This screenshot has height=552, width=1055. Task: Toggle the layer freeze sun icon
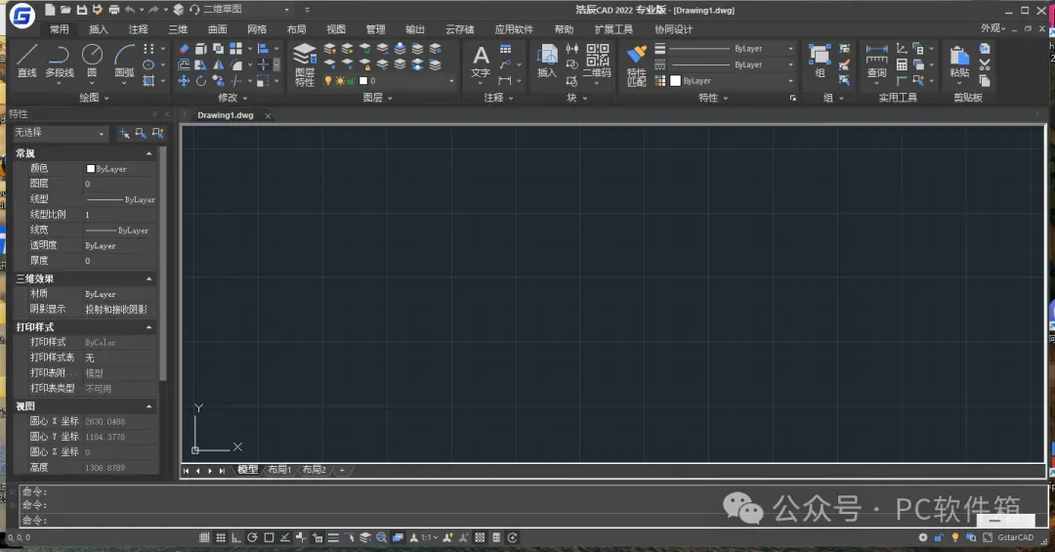(x=340, y=81)
